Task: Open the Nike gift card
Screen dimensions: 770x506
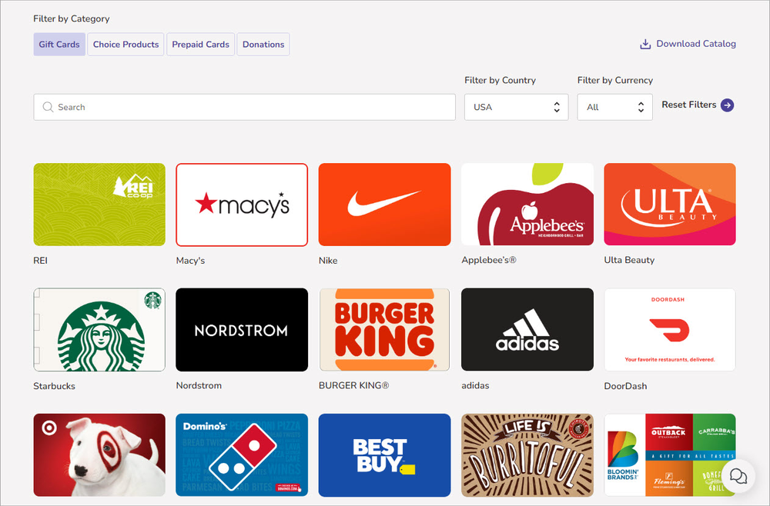Action: [384, 204]
